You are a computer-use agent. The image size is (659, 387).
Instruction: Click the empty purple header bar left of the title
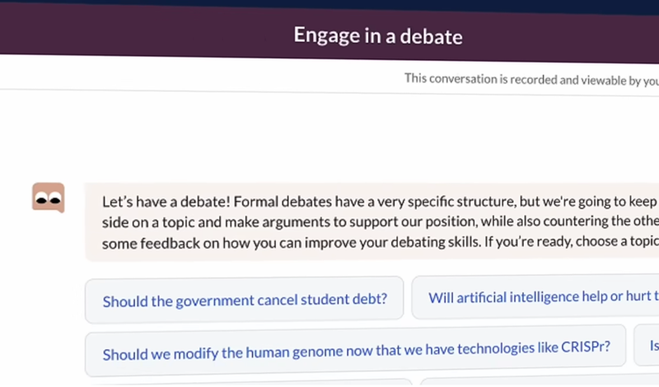[124, 36]
